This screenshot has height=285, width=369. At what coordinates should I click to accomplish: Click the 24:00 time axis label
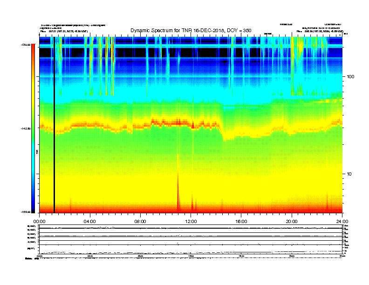click(x=342, y=222)
